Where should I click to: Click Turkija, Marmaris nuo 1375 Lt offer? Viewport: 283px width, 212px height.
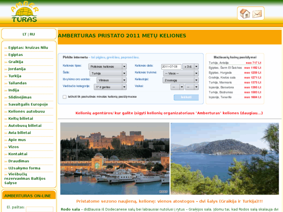pos(235,82)
